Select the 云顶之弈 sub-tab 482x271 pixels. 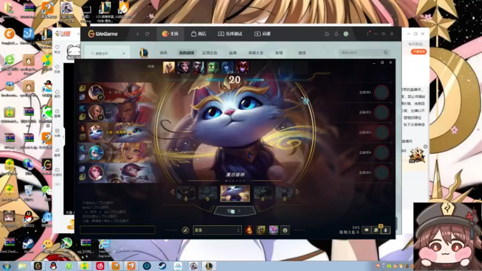(210, 53)
